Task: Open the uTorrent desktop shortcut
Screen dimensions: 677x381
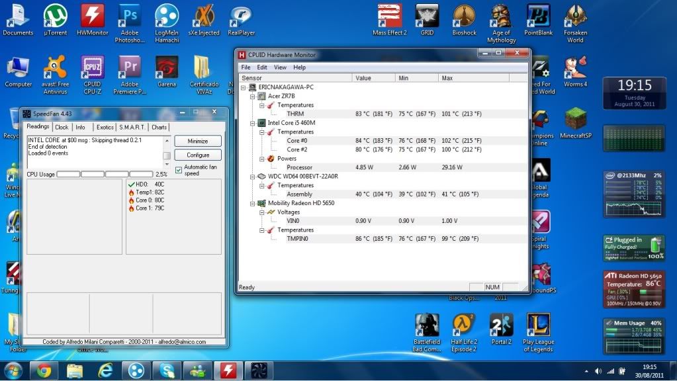Action: pyautogui.click(x=56, y=20)
